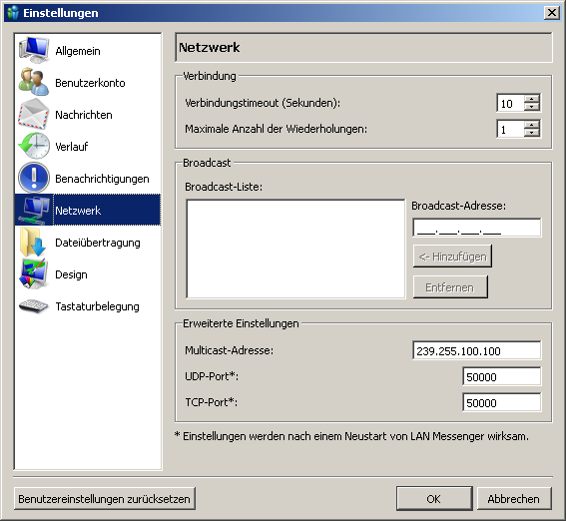Select the Tastaturbelegung keyboard icon
The image size is (566, 521).
34,306
